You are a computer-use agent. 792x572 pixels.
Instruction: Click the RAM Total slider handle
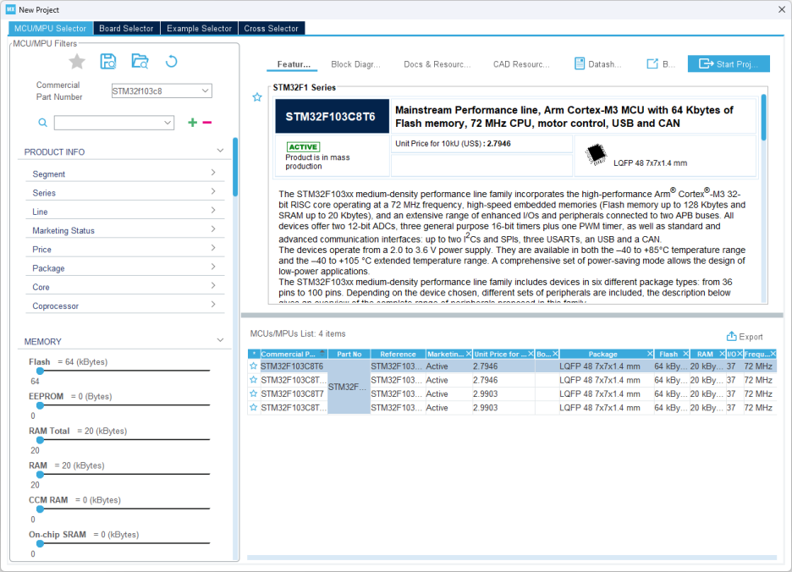pos(40,440)
